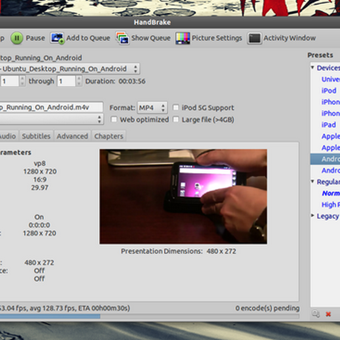Open the Activity Window terminal icon
Image resolution: width=340 pixels, height=340 pixels.
click(x=254, y=38)
